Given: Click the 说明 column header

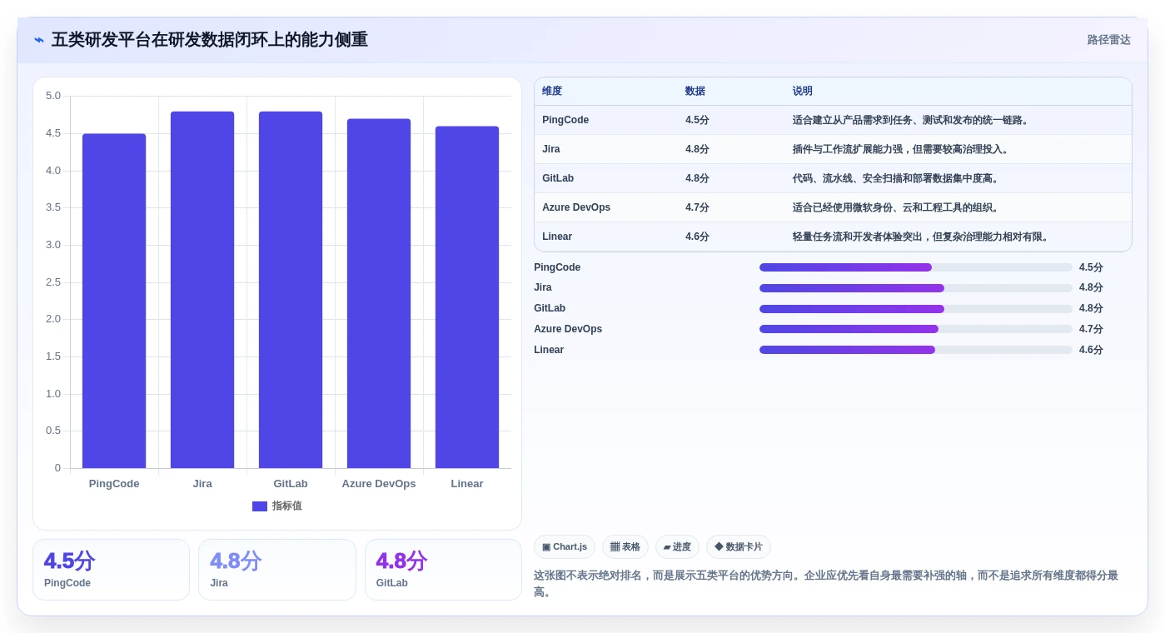Looking at the screenshot, I should click(x=803, y=92).
